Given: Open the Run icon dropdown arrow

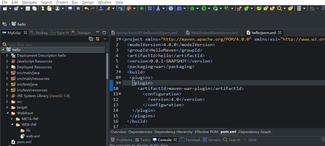Looking at the screenshot, I should point(209,8).
